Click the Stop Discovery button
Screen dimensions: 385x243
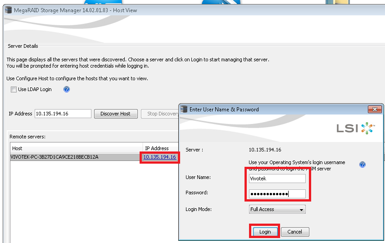[160, 114]
